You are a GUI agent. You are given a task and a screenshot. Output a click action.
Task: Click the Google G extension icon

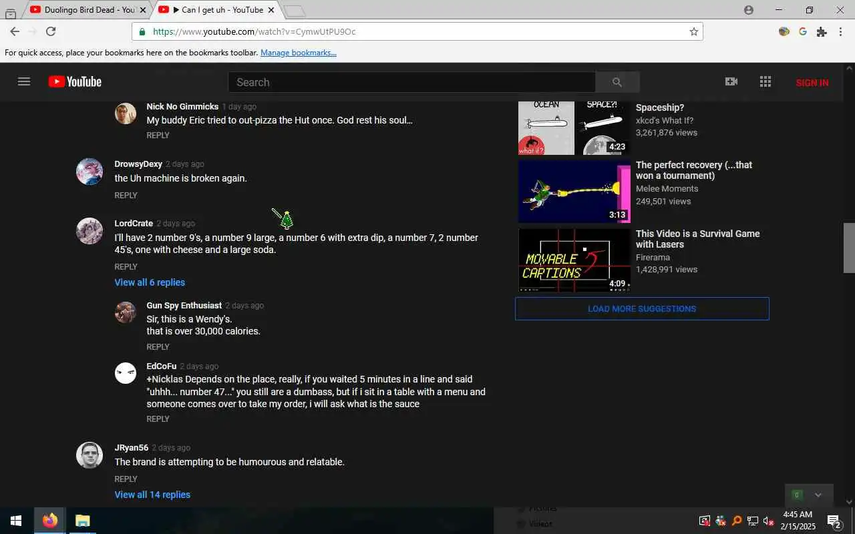coord(803,31)
